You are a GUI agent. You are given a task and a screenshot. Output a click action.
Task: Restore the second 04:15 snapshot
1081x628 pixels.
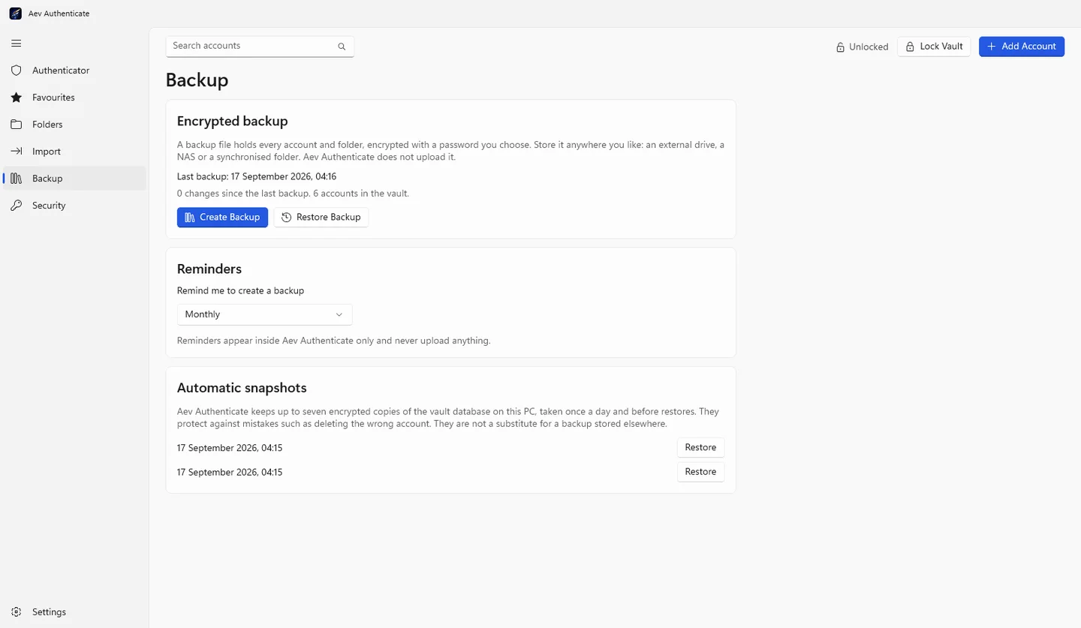pos(700,472)
